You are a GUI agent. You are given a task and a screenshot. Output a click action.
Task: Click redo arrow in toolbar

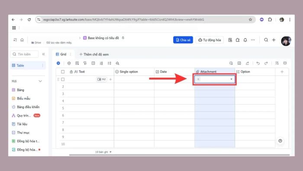(x=266, y=63)
